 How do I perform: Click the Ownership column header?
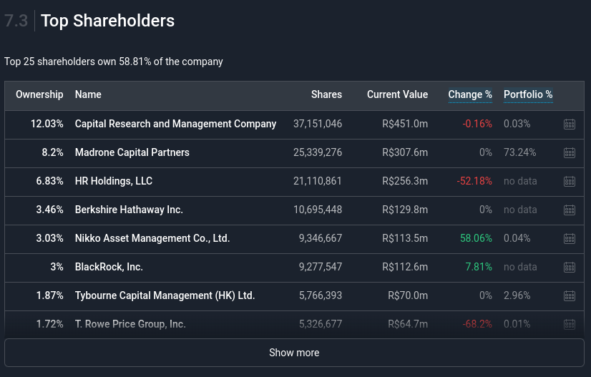(39, 94)
